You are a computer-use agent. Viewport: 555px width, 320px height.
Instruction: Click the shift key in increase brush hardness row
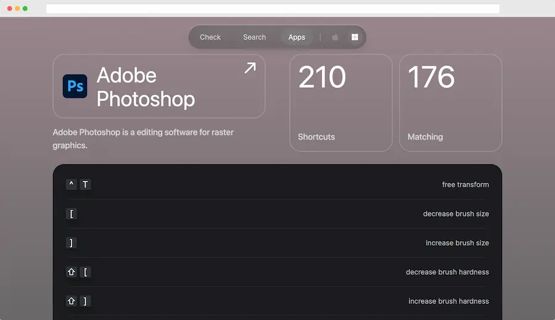(x=71, y=302)
